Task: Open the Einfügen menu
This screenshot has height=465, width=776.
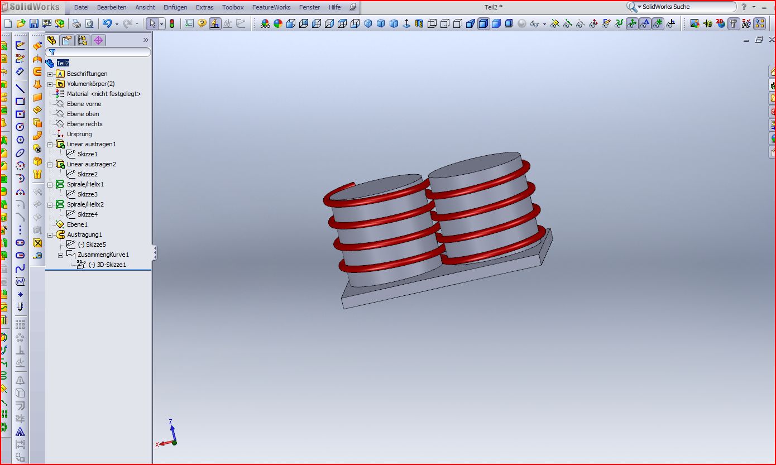Action: coord(175,7)
